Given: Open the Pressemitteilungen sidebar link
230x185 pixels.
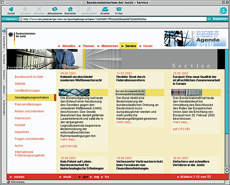Looking at the screenshot, I should (28, 104).
